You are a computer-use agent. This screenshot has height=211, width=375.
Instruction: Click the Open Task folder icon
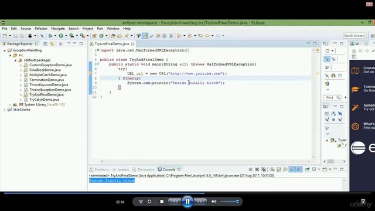coord(120,36)
